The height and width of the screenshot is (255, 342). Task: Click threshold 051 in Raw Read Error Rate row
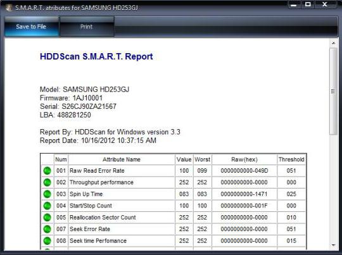tap(291, 171)
